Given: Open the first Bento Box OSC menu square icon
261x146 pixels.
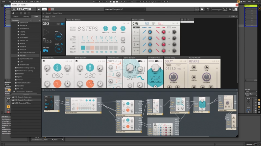Looking at the screenshot, I should [44, 61].
